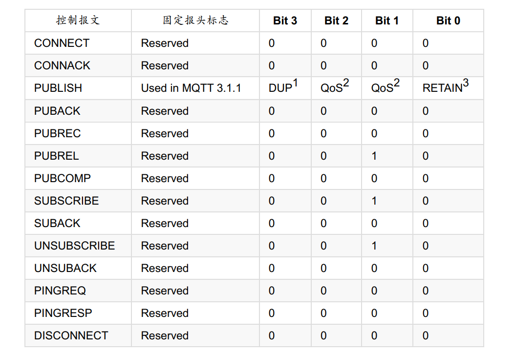Select the PINGREQ row label
515x355 pixels.
coord(60,291)
